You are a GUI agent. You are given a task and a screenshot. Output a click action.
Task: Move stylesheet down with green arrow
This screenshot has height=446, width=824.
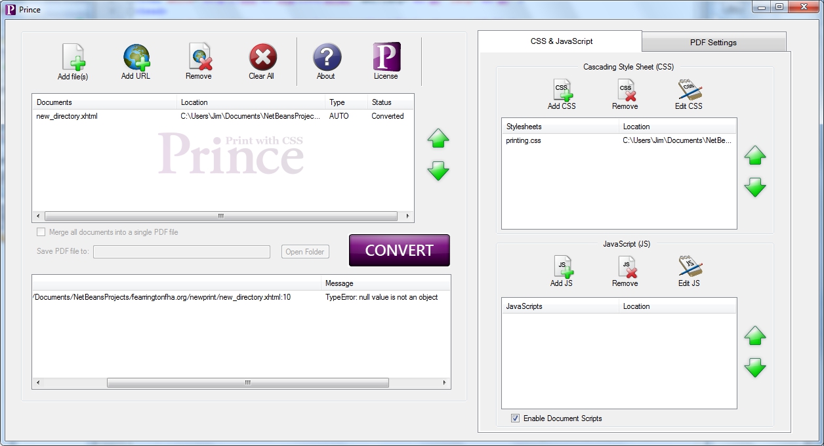755,188
